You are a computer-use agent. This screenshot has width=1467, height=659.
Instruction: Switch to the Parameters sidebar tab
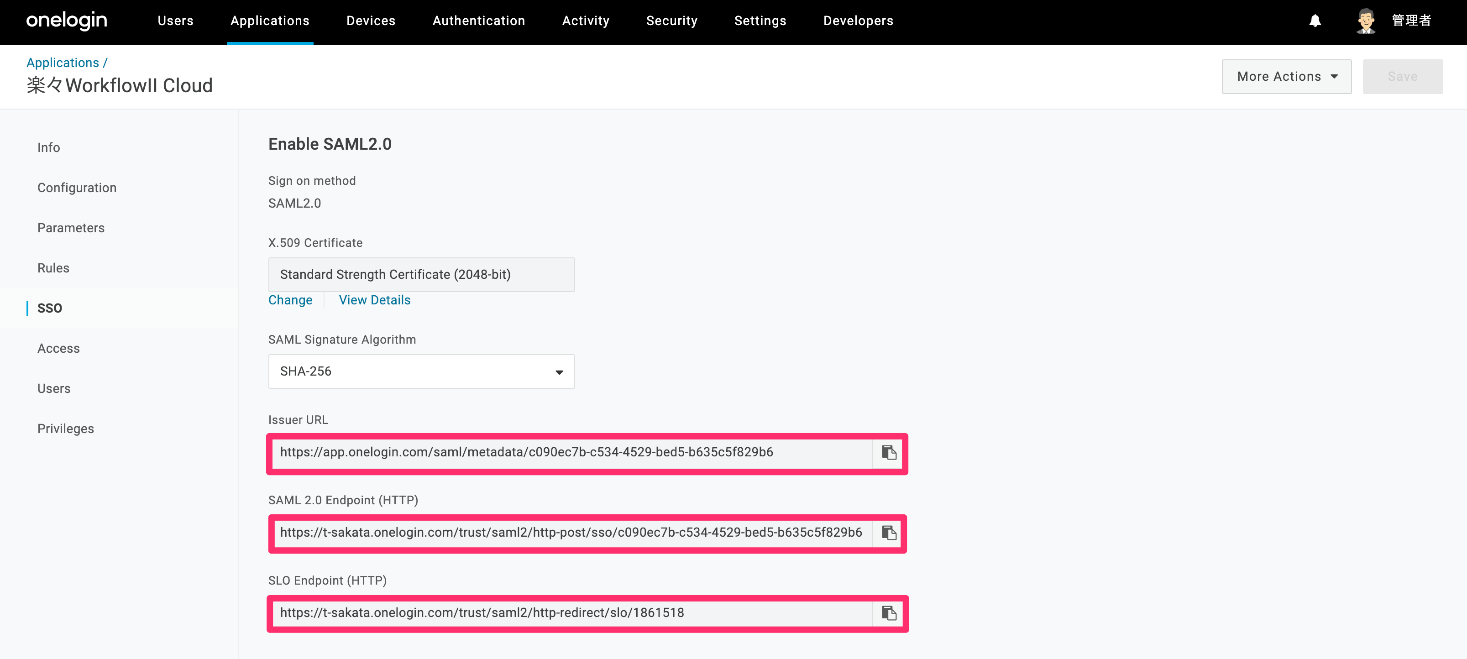tap(71, 228)
